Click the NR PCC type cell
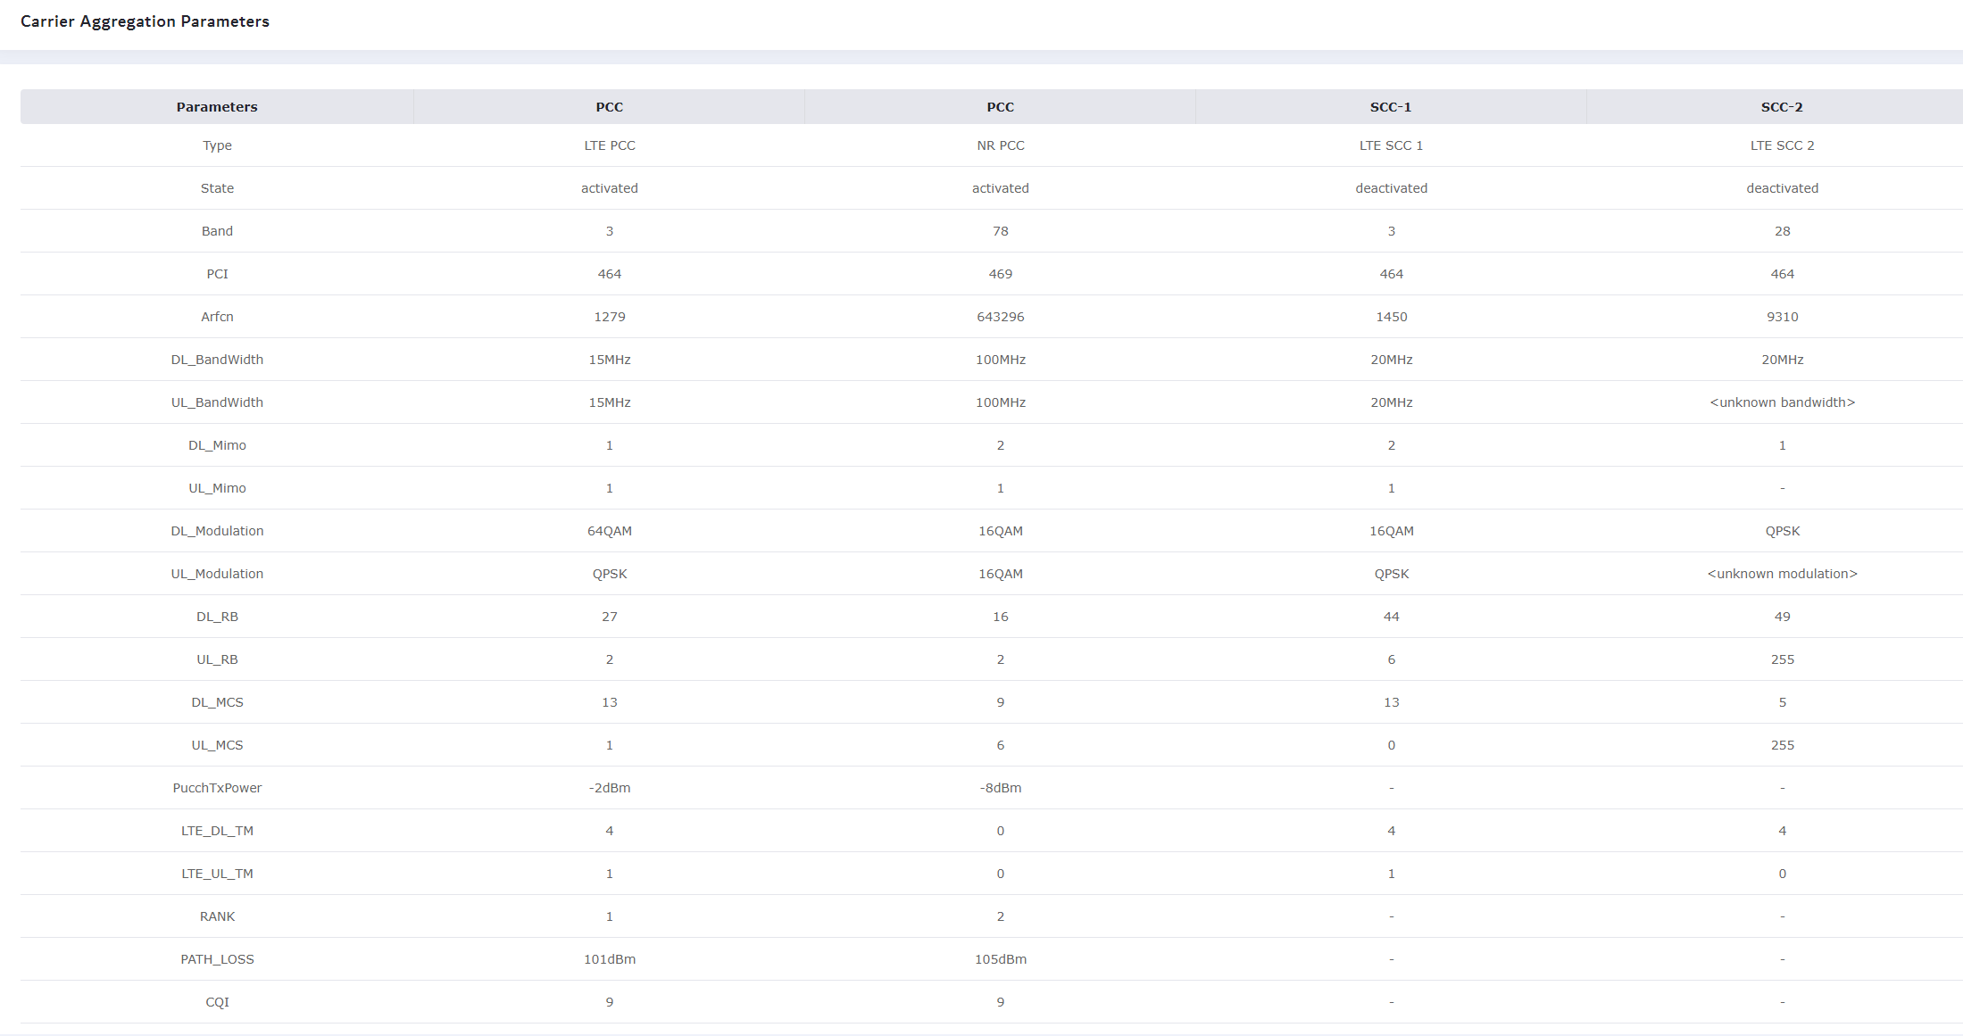Screen dimensions: 1963x1036 (x=1001, y=145)
